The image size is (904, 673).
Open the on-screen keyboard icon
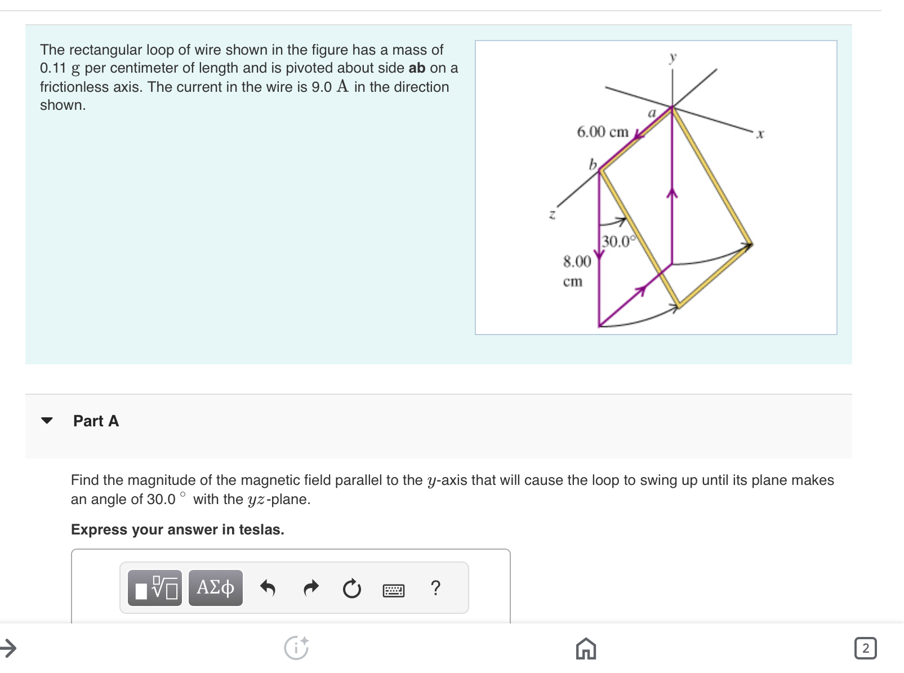coord(394,590)
